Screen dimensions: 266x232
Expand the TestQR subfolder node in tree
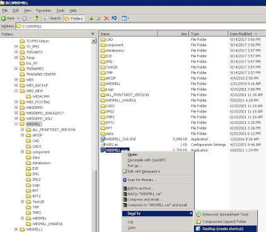tap(22, 202)
